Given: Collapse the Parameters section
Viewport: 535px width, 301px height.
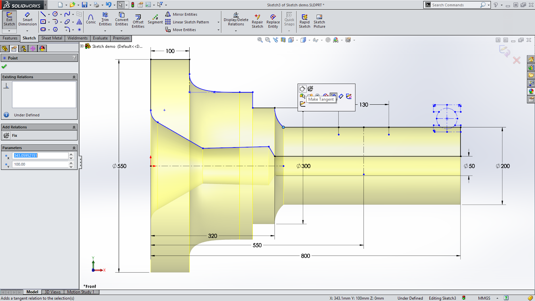Looking at the screenshot, I should (x=74, y=147).
